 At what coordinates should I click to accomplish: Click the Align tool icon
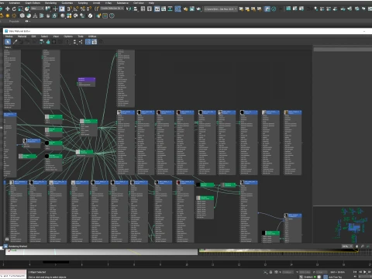point(135,9)
